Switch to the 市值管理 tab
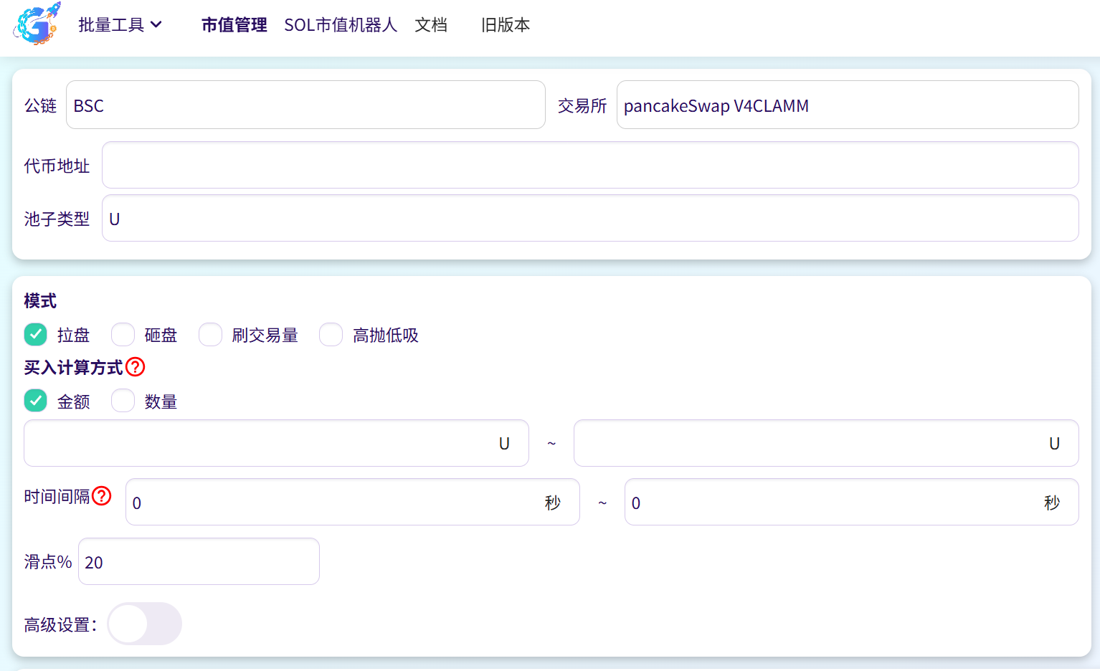Viewport: 1100px width, 671px height. (x=234, y=25)
